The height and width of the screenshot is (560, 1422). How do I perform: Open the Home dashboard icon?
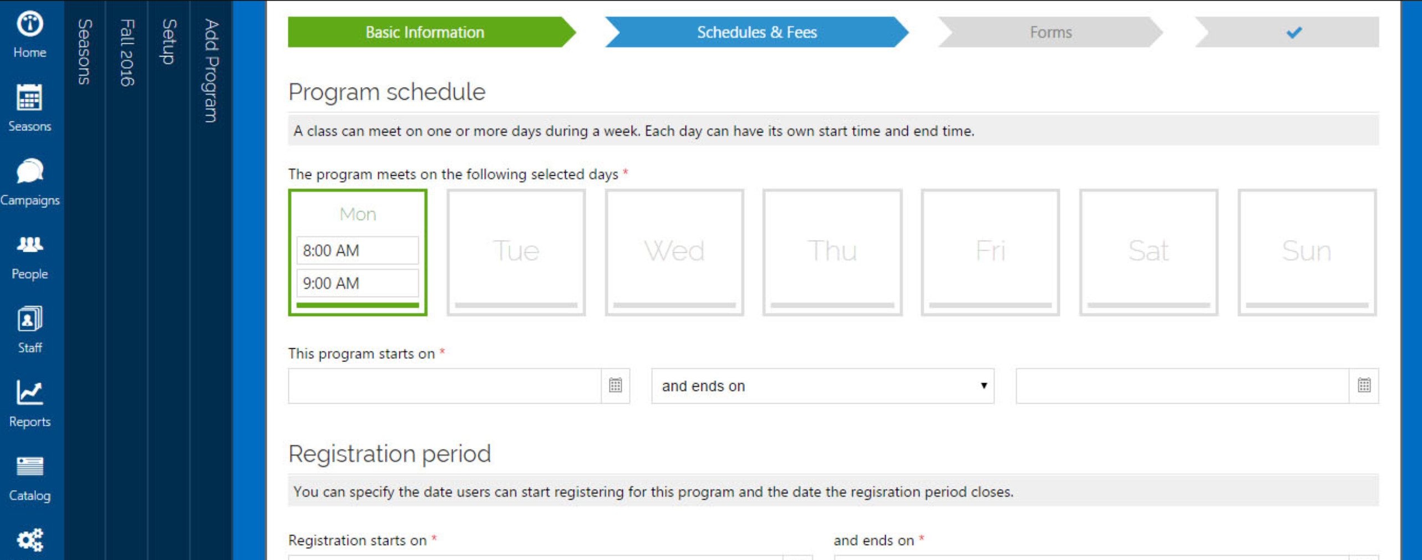tap(29, 25)
